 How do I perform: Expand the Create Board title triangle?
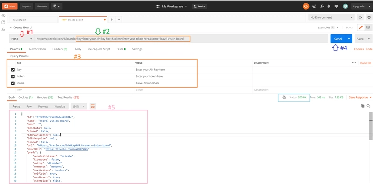[x=11, y=27]
